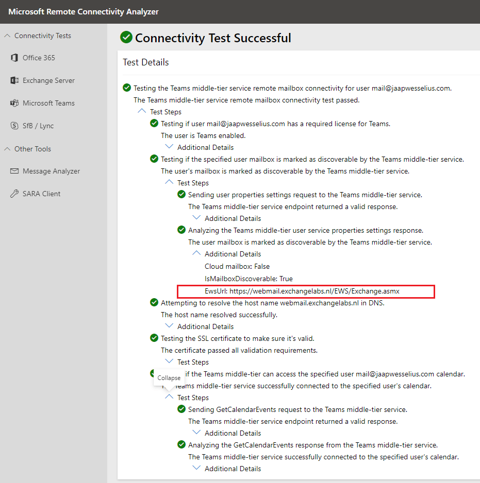
Task: Expand Additional Details under Teams enabled
Action: coord(169,147)
